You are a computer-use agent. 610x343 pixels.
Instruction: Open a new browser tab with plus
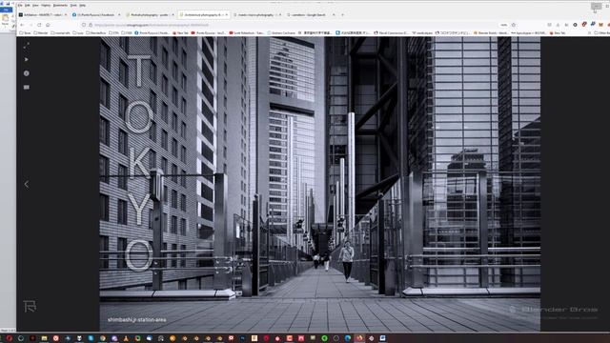(343, 15)
